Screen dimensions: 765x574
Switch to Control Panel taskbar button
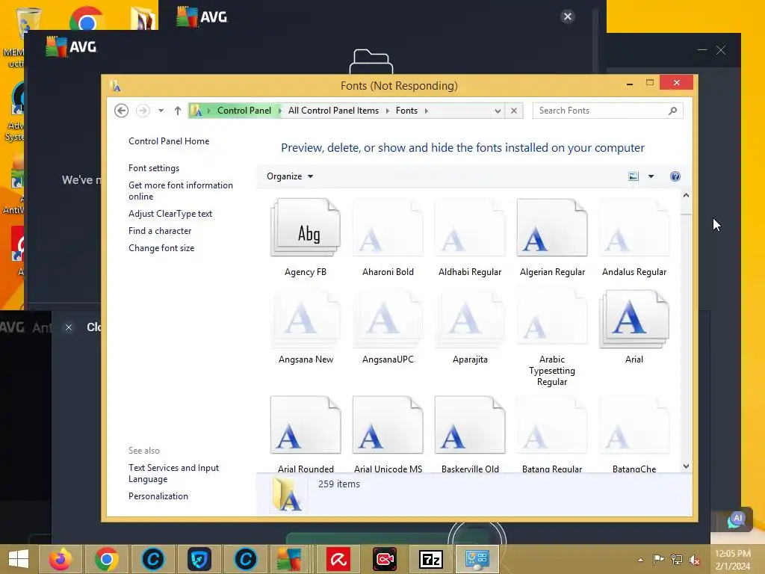pos(477,559)
